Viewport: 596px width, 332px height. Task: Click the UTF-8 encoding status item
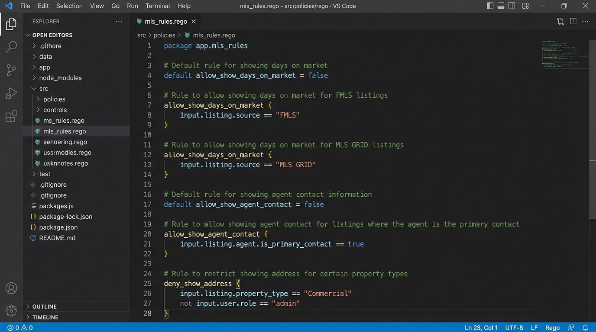point(514,328)
